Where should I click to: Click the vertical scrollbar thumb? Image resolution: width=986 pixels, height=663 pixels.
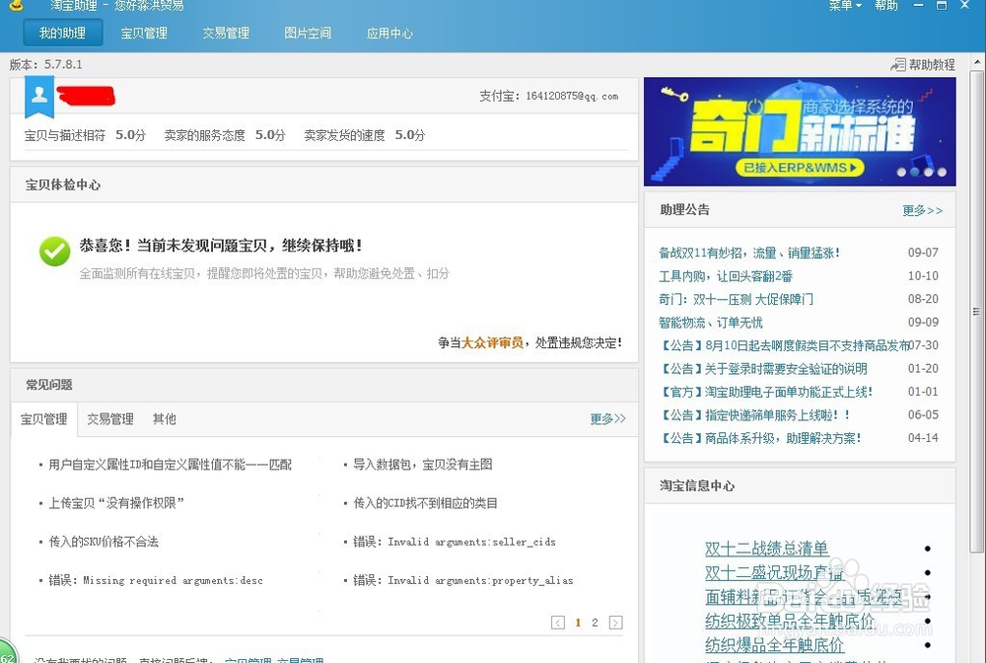pos(976,312)
